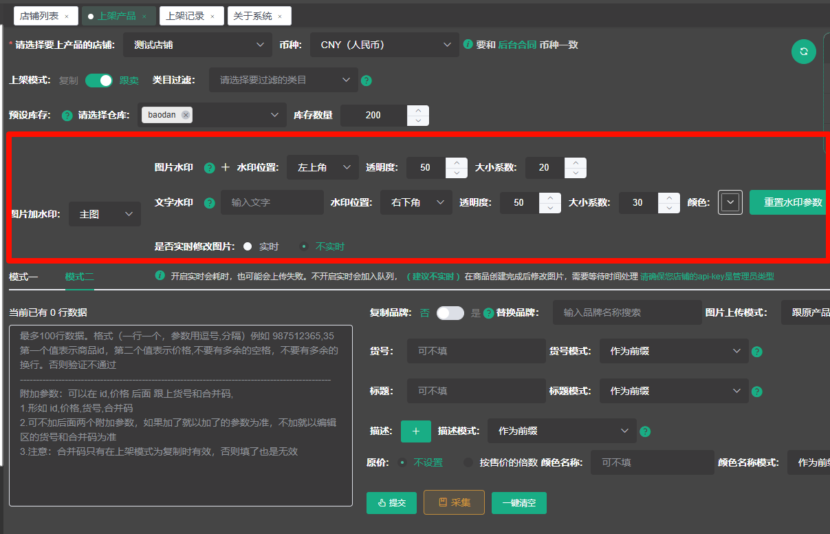
Task: Remove the baodan warehouse tag
Action: [186, 115]
